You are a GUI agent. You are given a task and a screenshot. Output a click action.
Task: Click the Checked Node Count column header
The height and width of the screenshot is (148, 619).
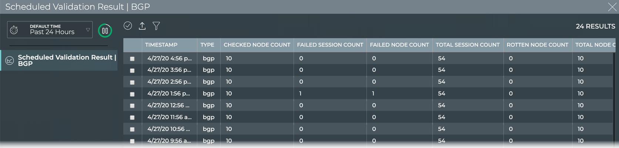point(257,45)
